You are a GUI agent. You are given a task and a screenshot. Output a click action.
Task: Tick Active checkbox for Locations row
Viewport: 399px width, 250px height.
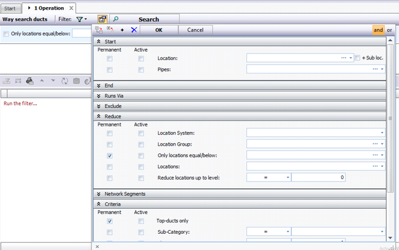[x=141, y=167]
